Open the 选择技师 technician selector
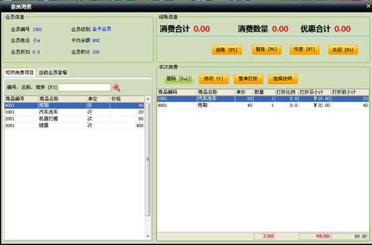This screenshot has height=245, width=372. 283,79
